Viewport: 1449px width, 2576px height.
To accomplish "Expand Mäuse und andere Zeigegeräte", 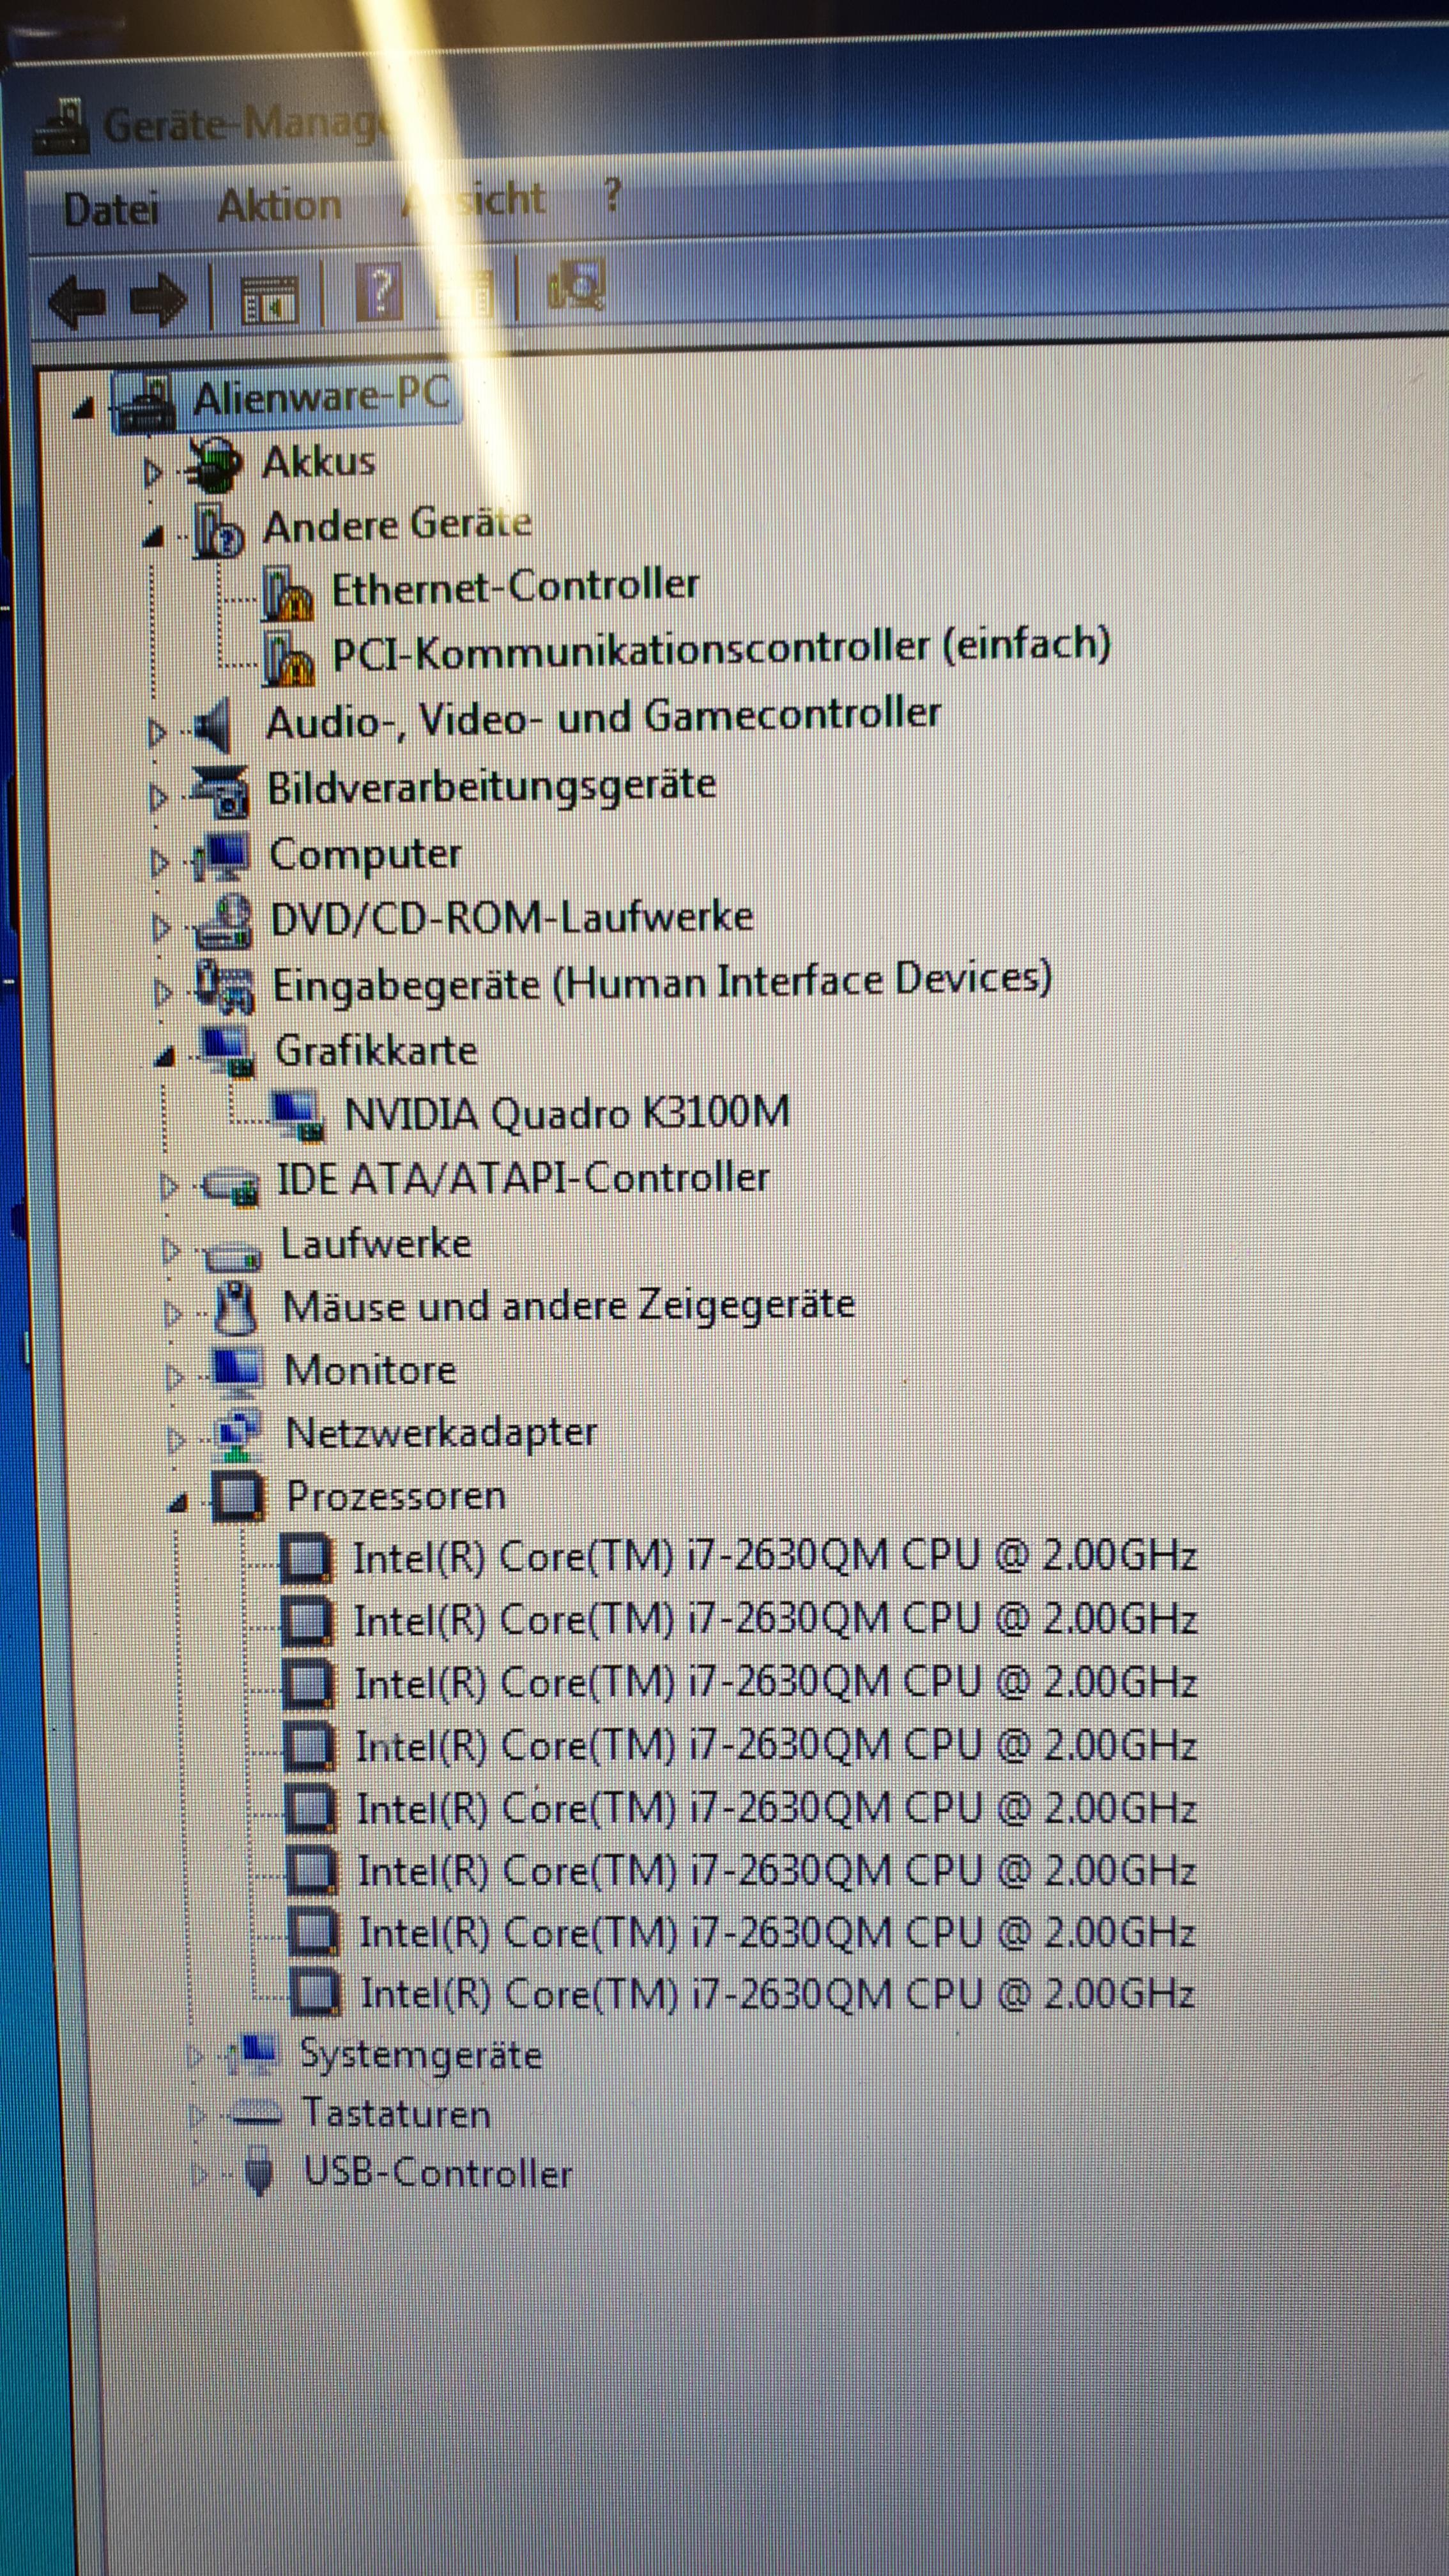I will 173,1314.
